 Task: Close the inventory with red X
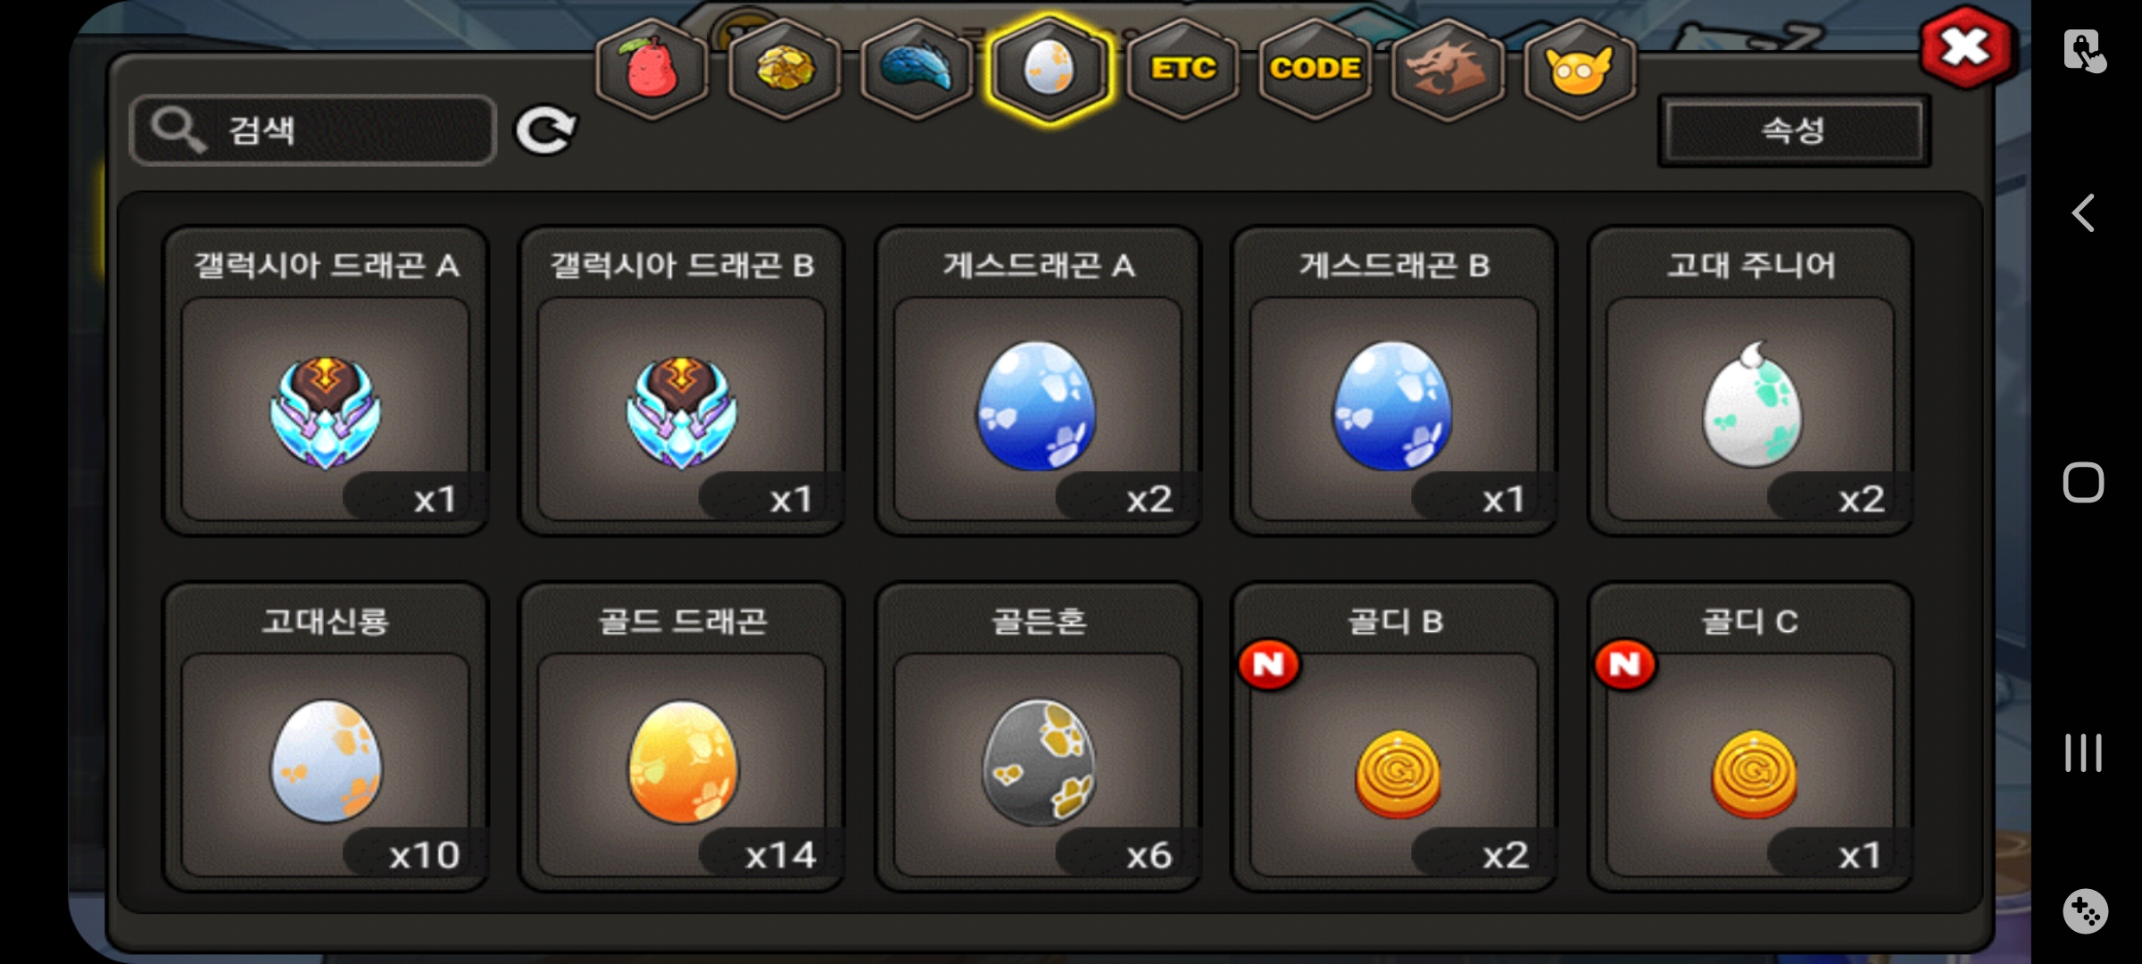tap(1966, 48)
